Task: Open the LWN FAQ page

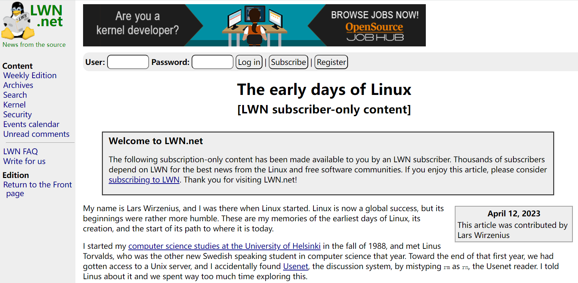Action: [x=20, y=152]
